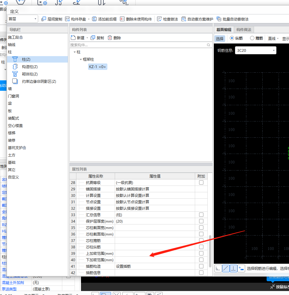
Task: Click the 添加前后缀 prefix/suffix icon
Action: pyautogui.click(x=94, y=19)
